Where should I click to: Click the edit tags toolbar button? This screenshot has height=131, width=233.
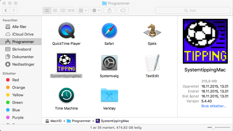tap(123, 10)
